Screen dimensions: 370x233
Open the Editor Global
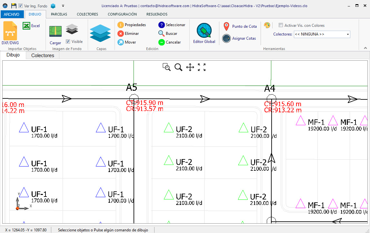pos(204,33)
